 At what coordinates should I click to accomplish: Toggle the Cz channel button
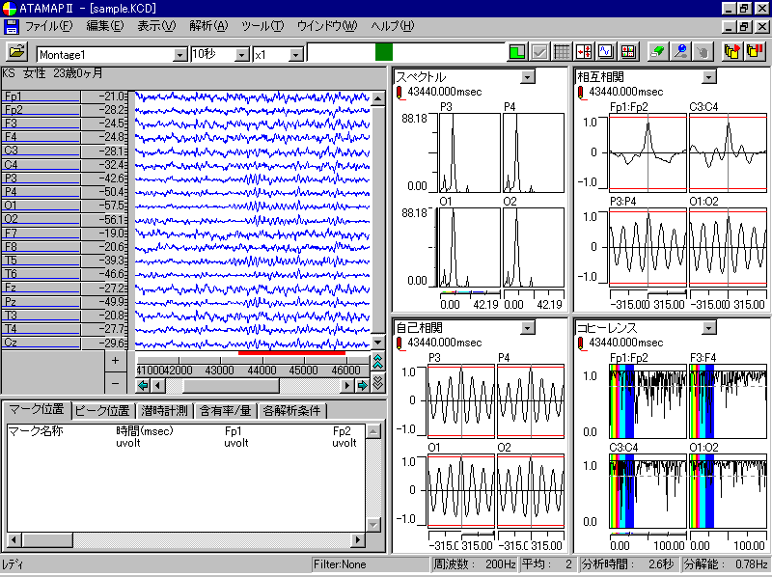click(x=41, y=343)
